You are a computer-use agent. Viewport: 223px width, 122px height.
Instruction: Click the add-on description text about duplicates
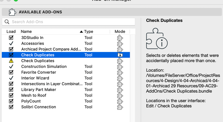pyautogui.click(x=182, y=58)
